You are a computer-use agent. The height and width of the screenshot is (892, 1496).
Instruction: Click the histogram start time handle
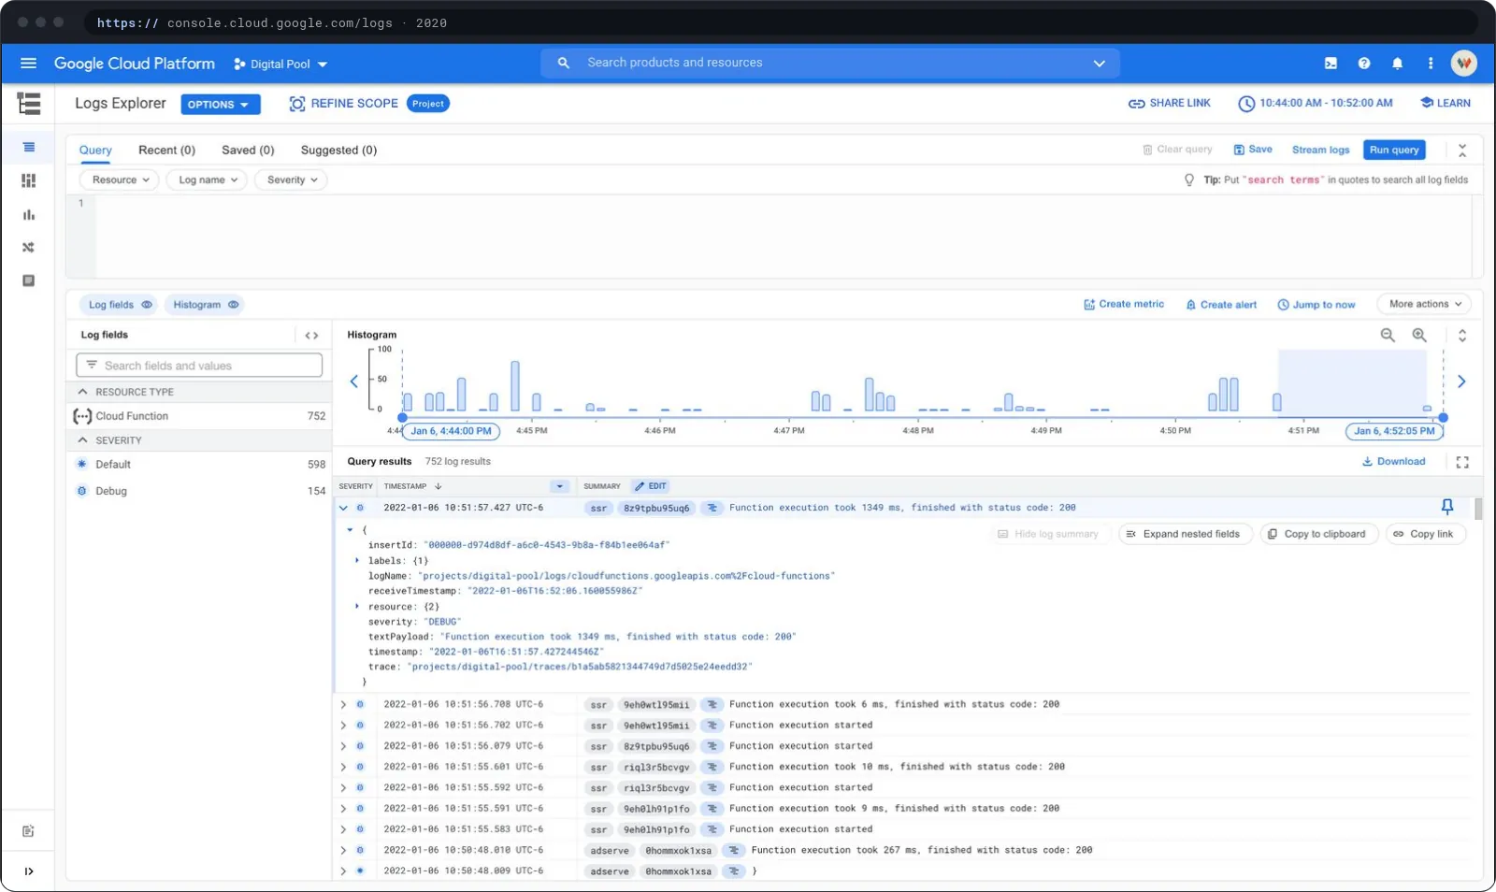403,418
